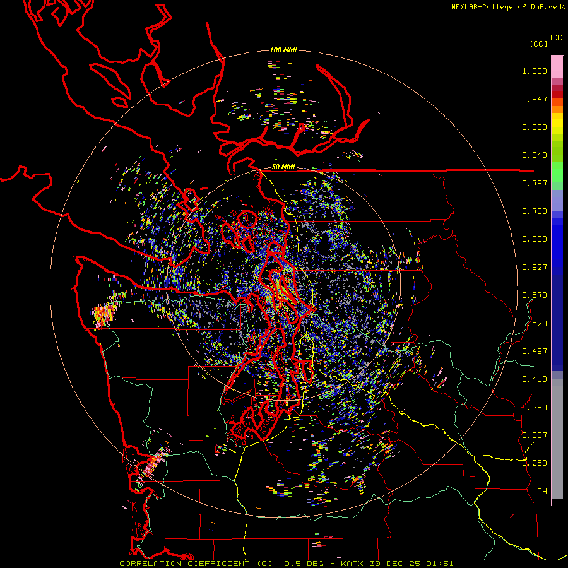Click the 0.840 scale value
Viewport: 568px width, 568px height.
click(535, 155)
